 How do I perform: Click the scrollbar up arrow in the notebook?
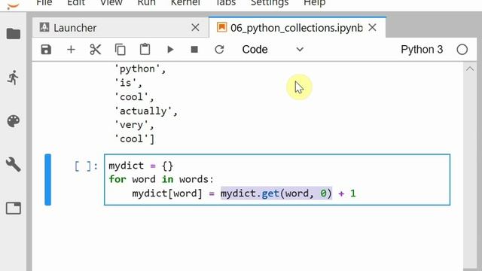(470, 69)
